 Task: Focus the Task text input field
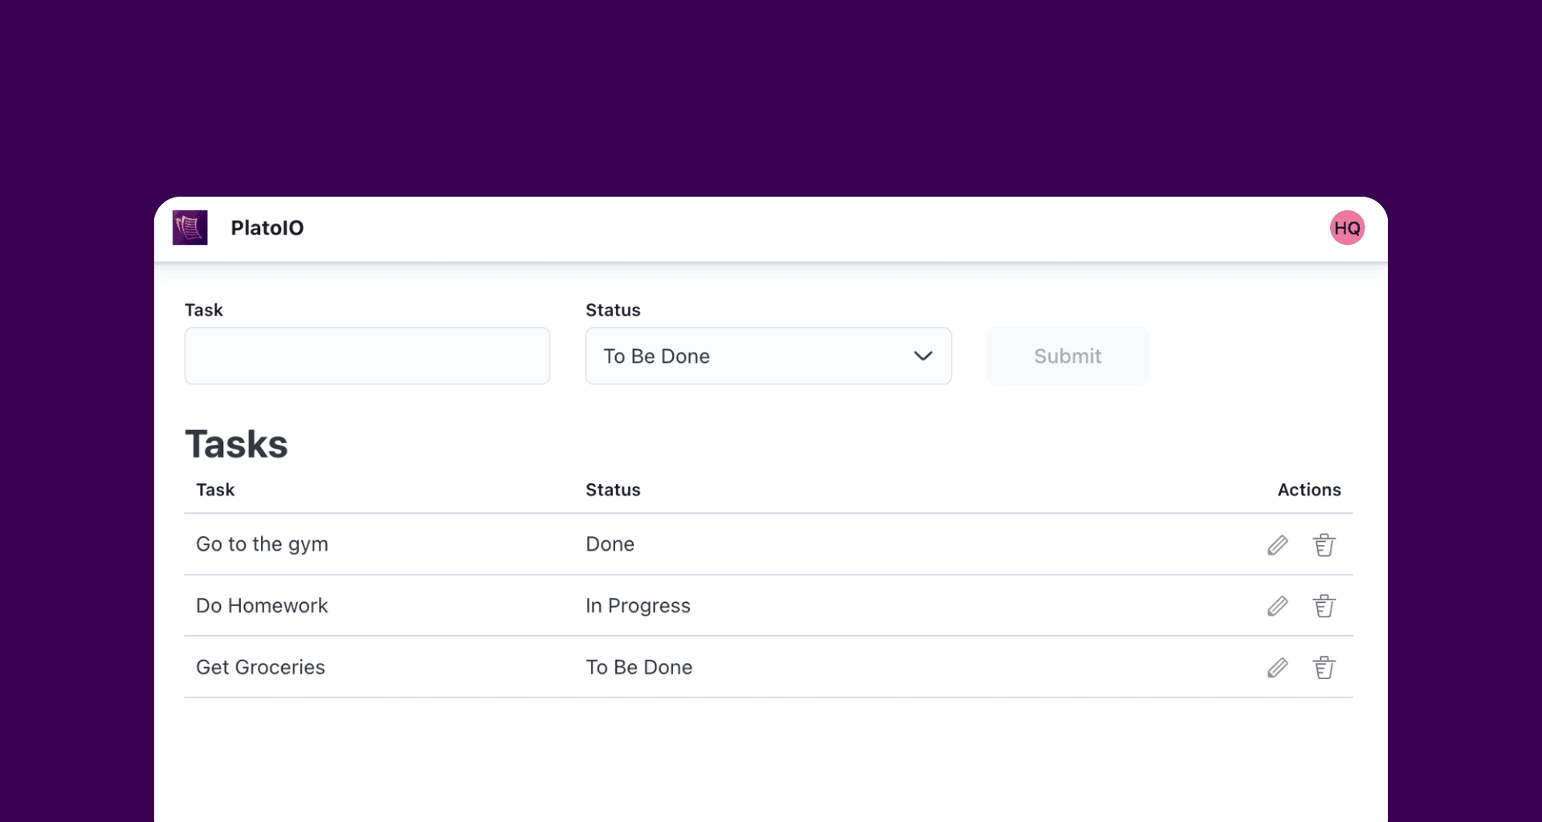(367, 356)
